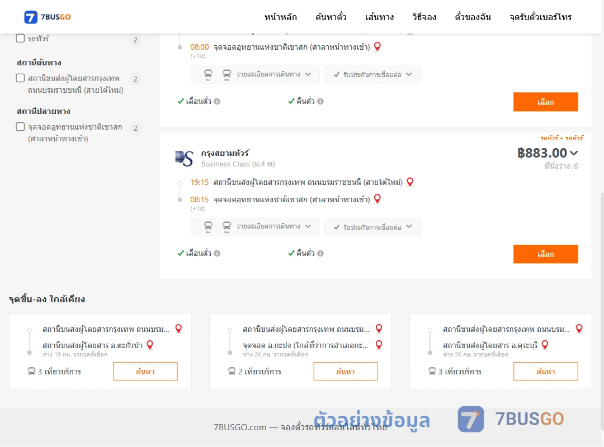
Task: Open หน้าหลัก menu item
Action: [x=280, y=17]
